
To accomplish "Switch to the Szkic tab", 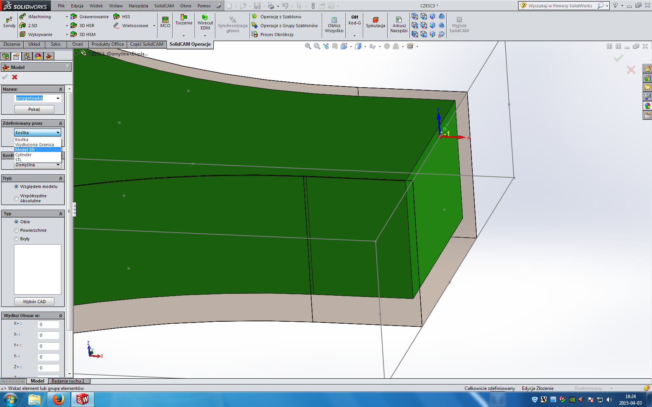I will click(x=56, y=44).
